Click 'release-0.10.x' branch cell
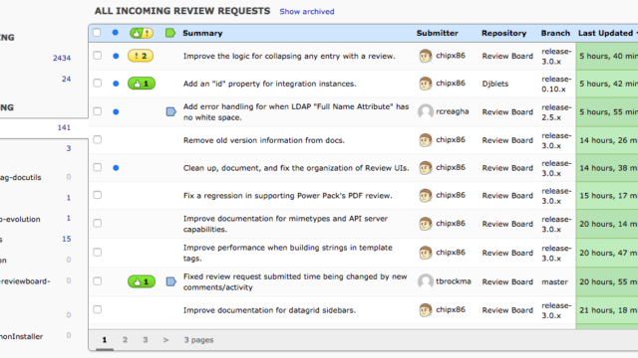This screenshot has width=638, height=358. 556,84
